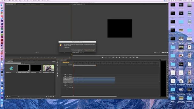The height and width of the screenshot is (109, 194).
Task: Select the Ripple Edit tool
Action: (57, 64)
